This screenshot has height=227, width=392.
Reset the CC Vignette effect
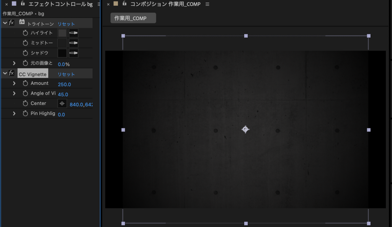66,75
